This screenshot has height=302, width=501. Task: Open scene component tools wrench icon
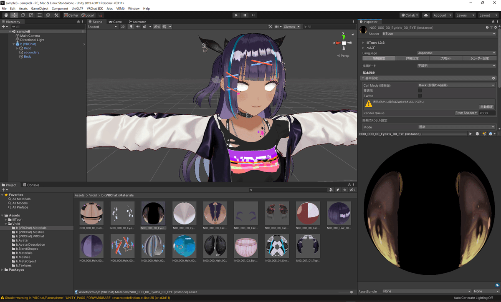tap(270, 27)
